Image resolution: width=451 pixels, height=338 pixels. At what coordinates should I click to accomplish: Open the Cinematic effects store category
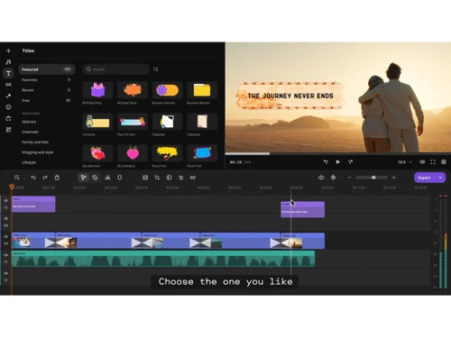(30, 132)
